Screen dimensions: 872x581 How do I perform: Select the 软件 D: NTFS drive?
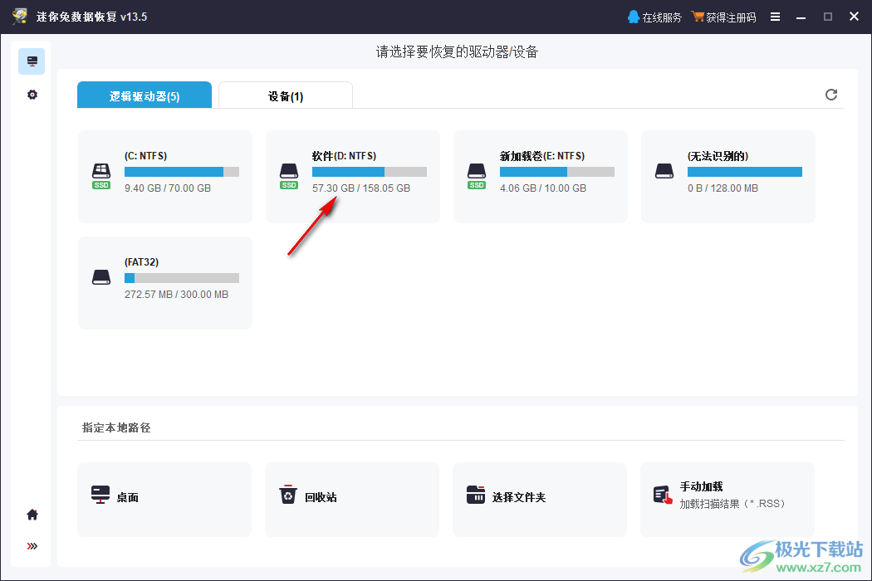point(352,176)
